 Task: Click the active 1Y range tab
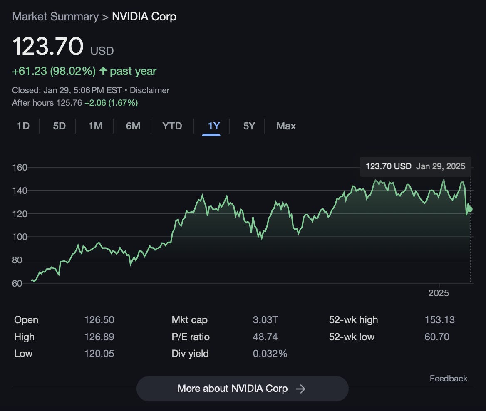(214, 126)
